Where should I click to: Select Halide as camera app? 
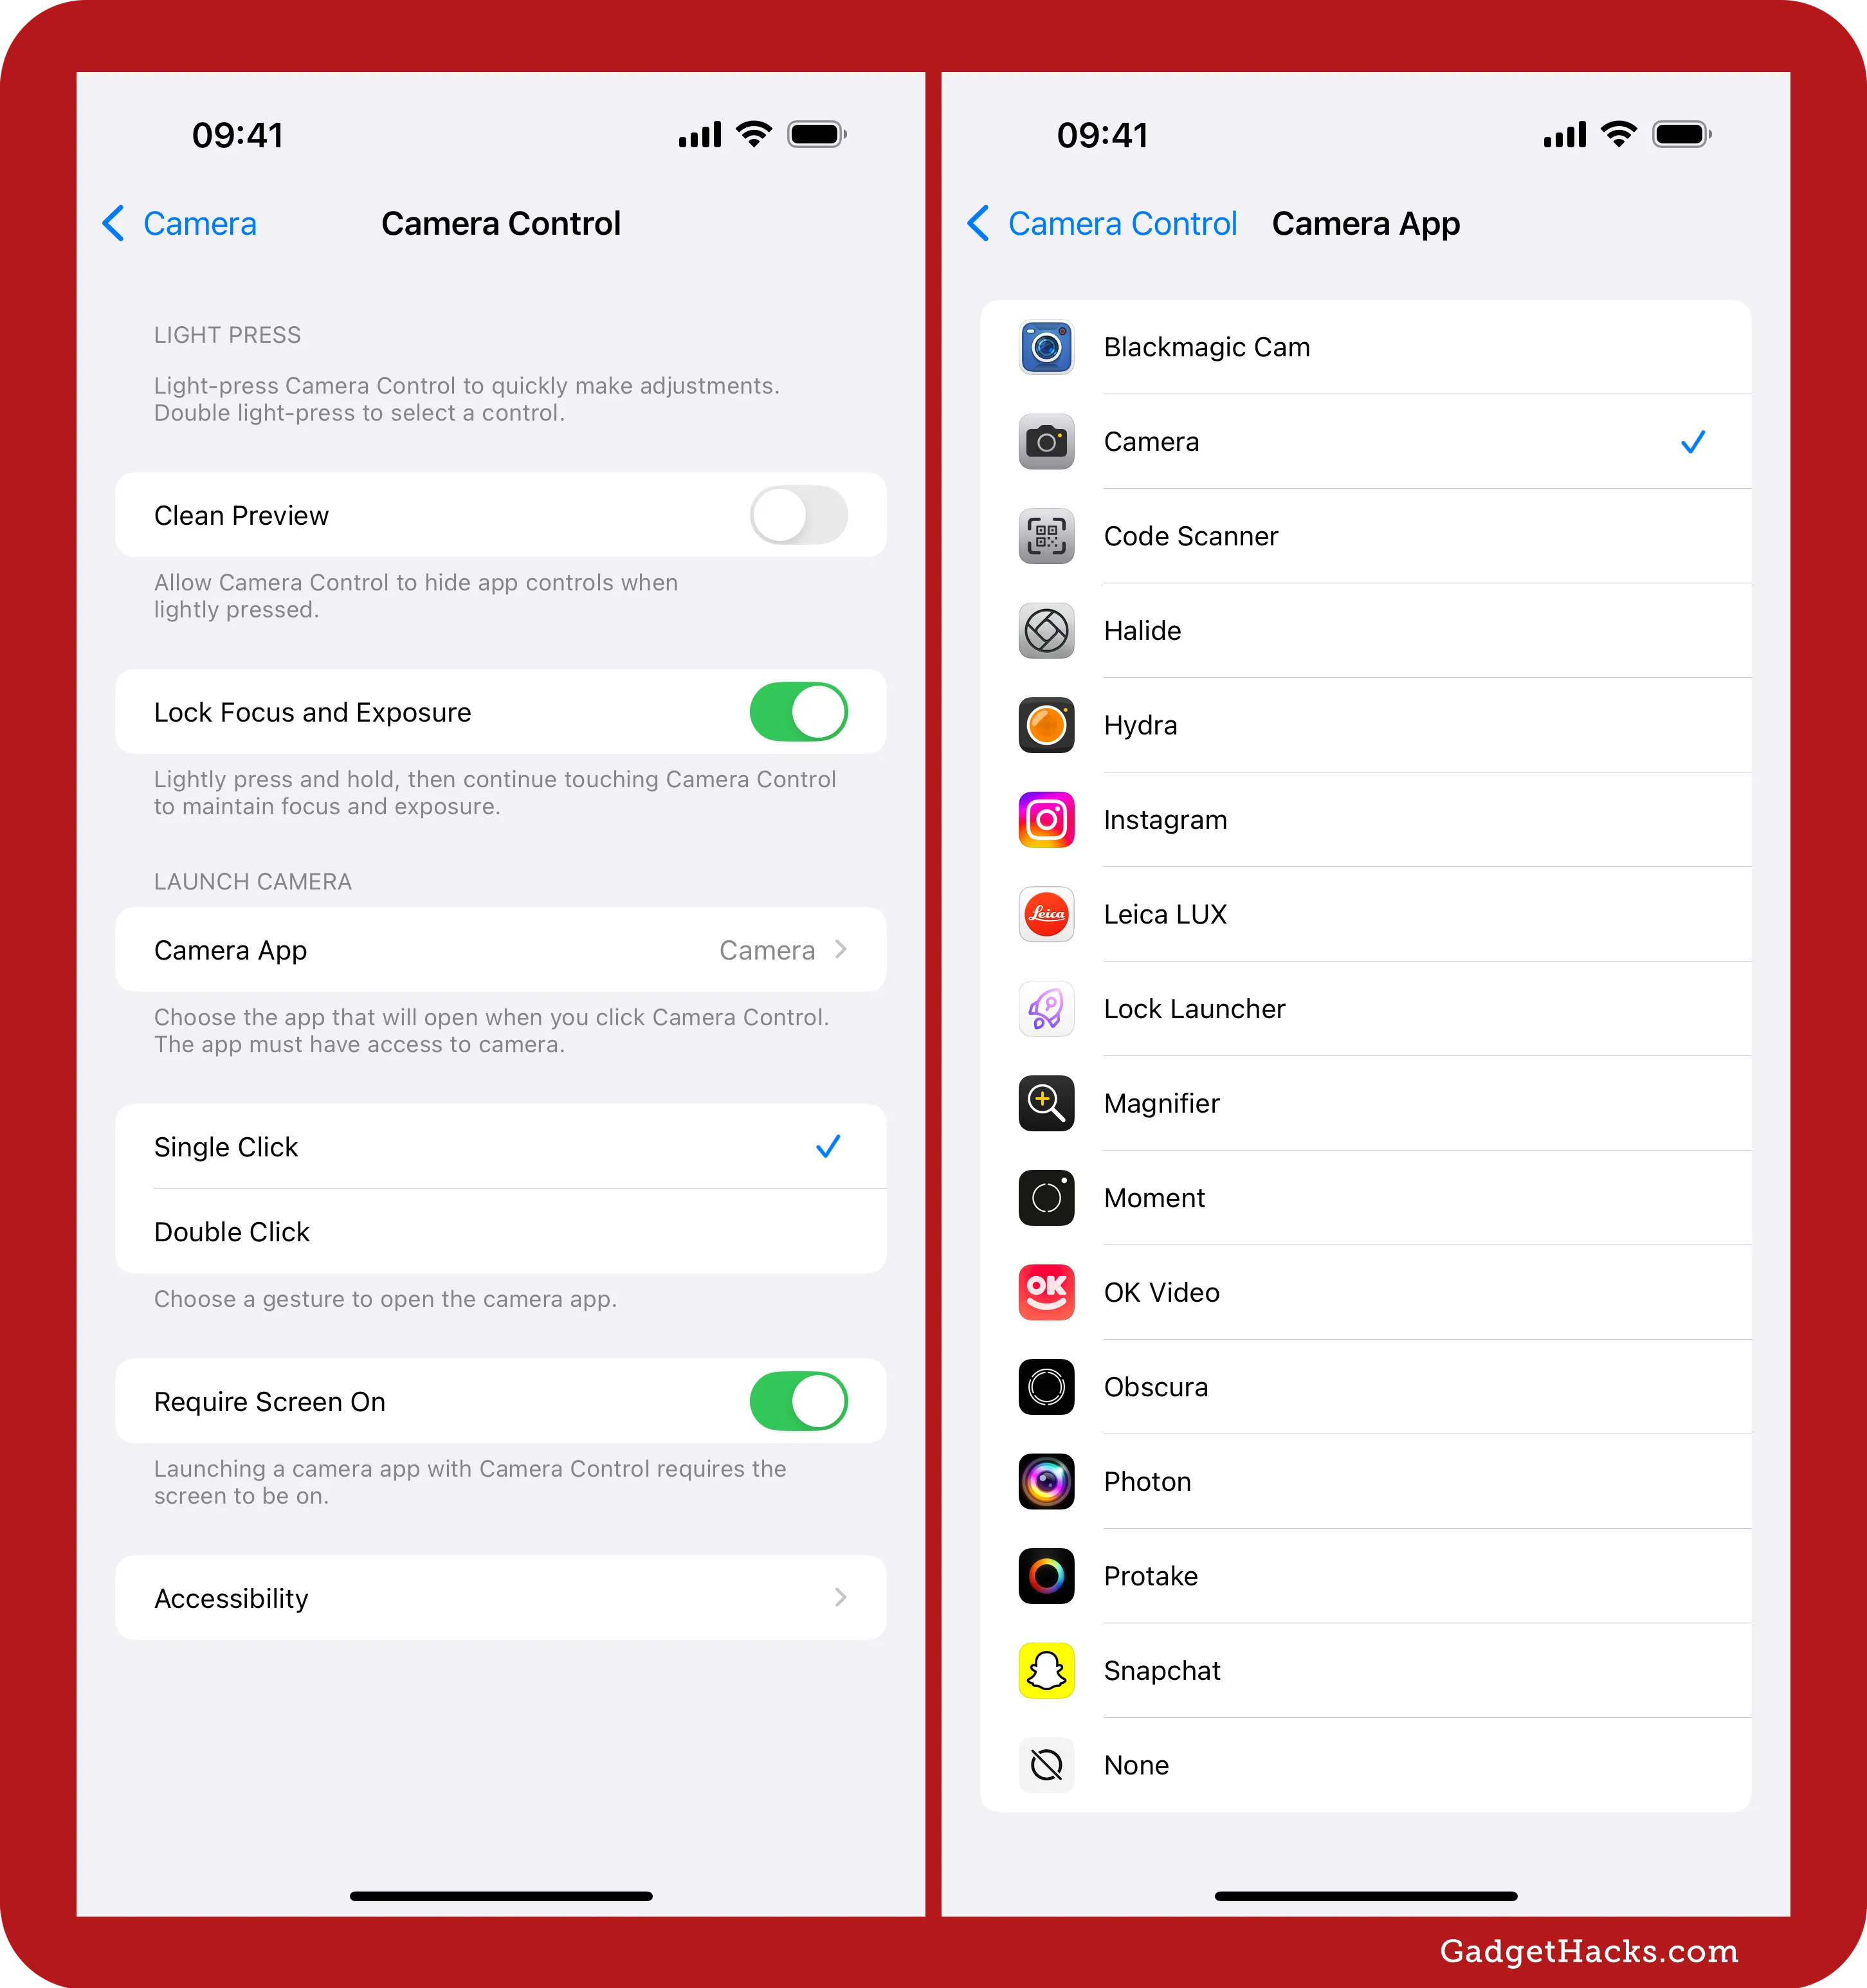(1388, 630)
